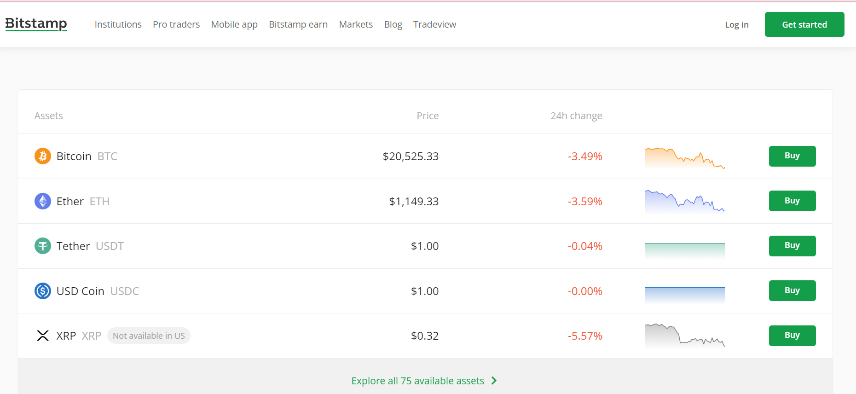Click the USD Coin sparkline chart
Viewport: 856px width, 394px height.
(685, 295)
